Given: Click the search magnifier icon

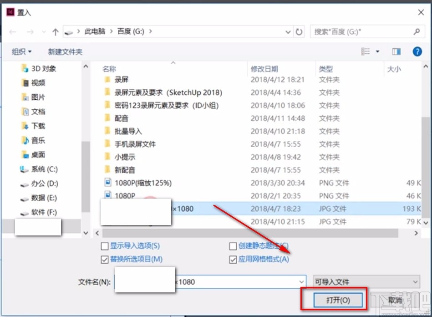Looking at the screenshot, I should click(417, 32).
